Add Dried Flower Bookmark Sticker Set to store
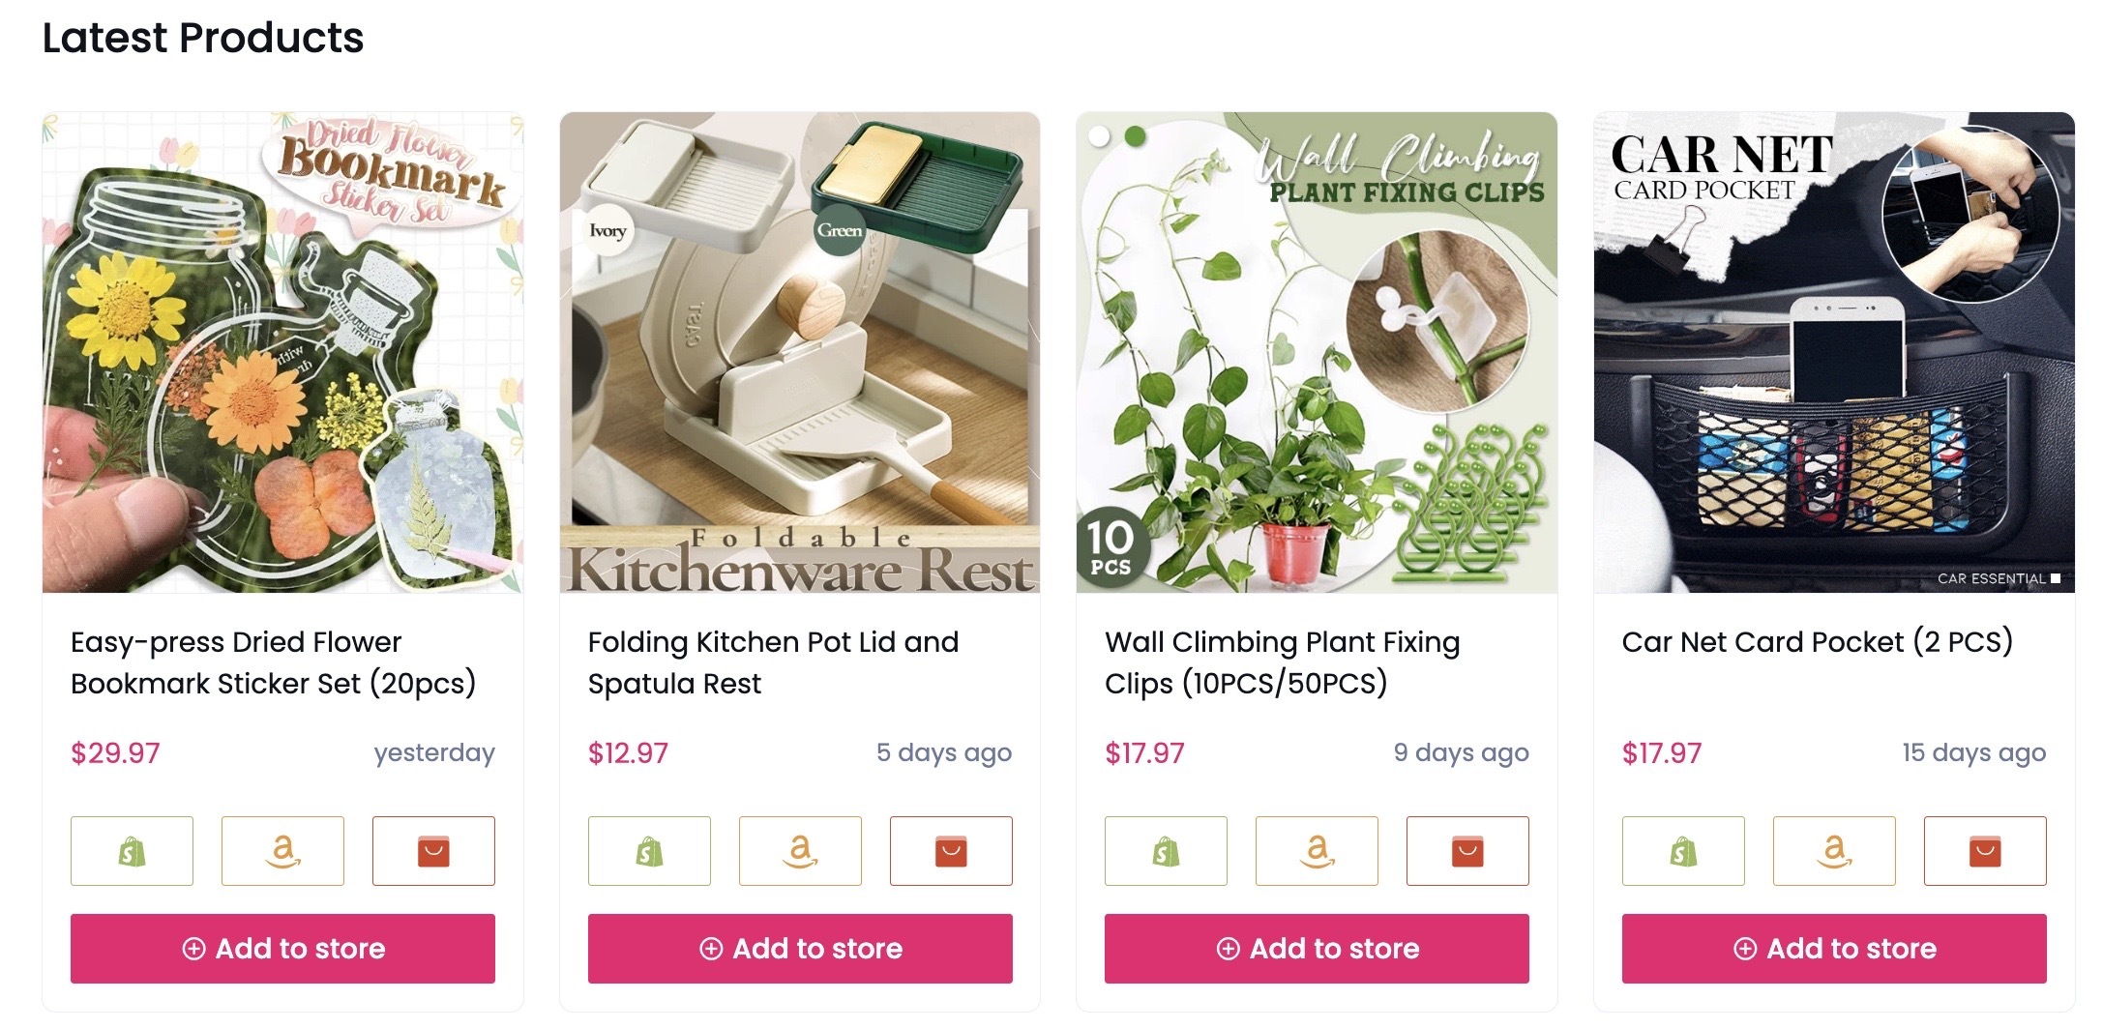The image size is (2103, 1029). pos(282,949)
